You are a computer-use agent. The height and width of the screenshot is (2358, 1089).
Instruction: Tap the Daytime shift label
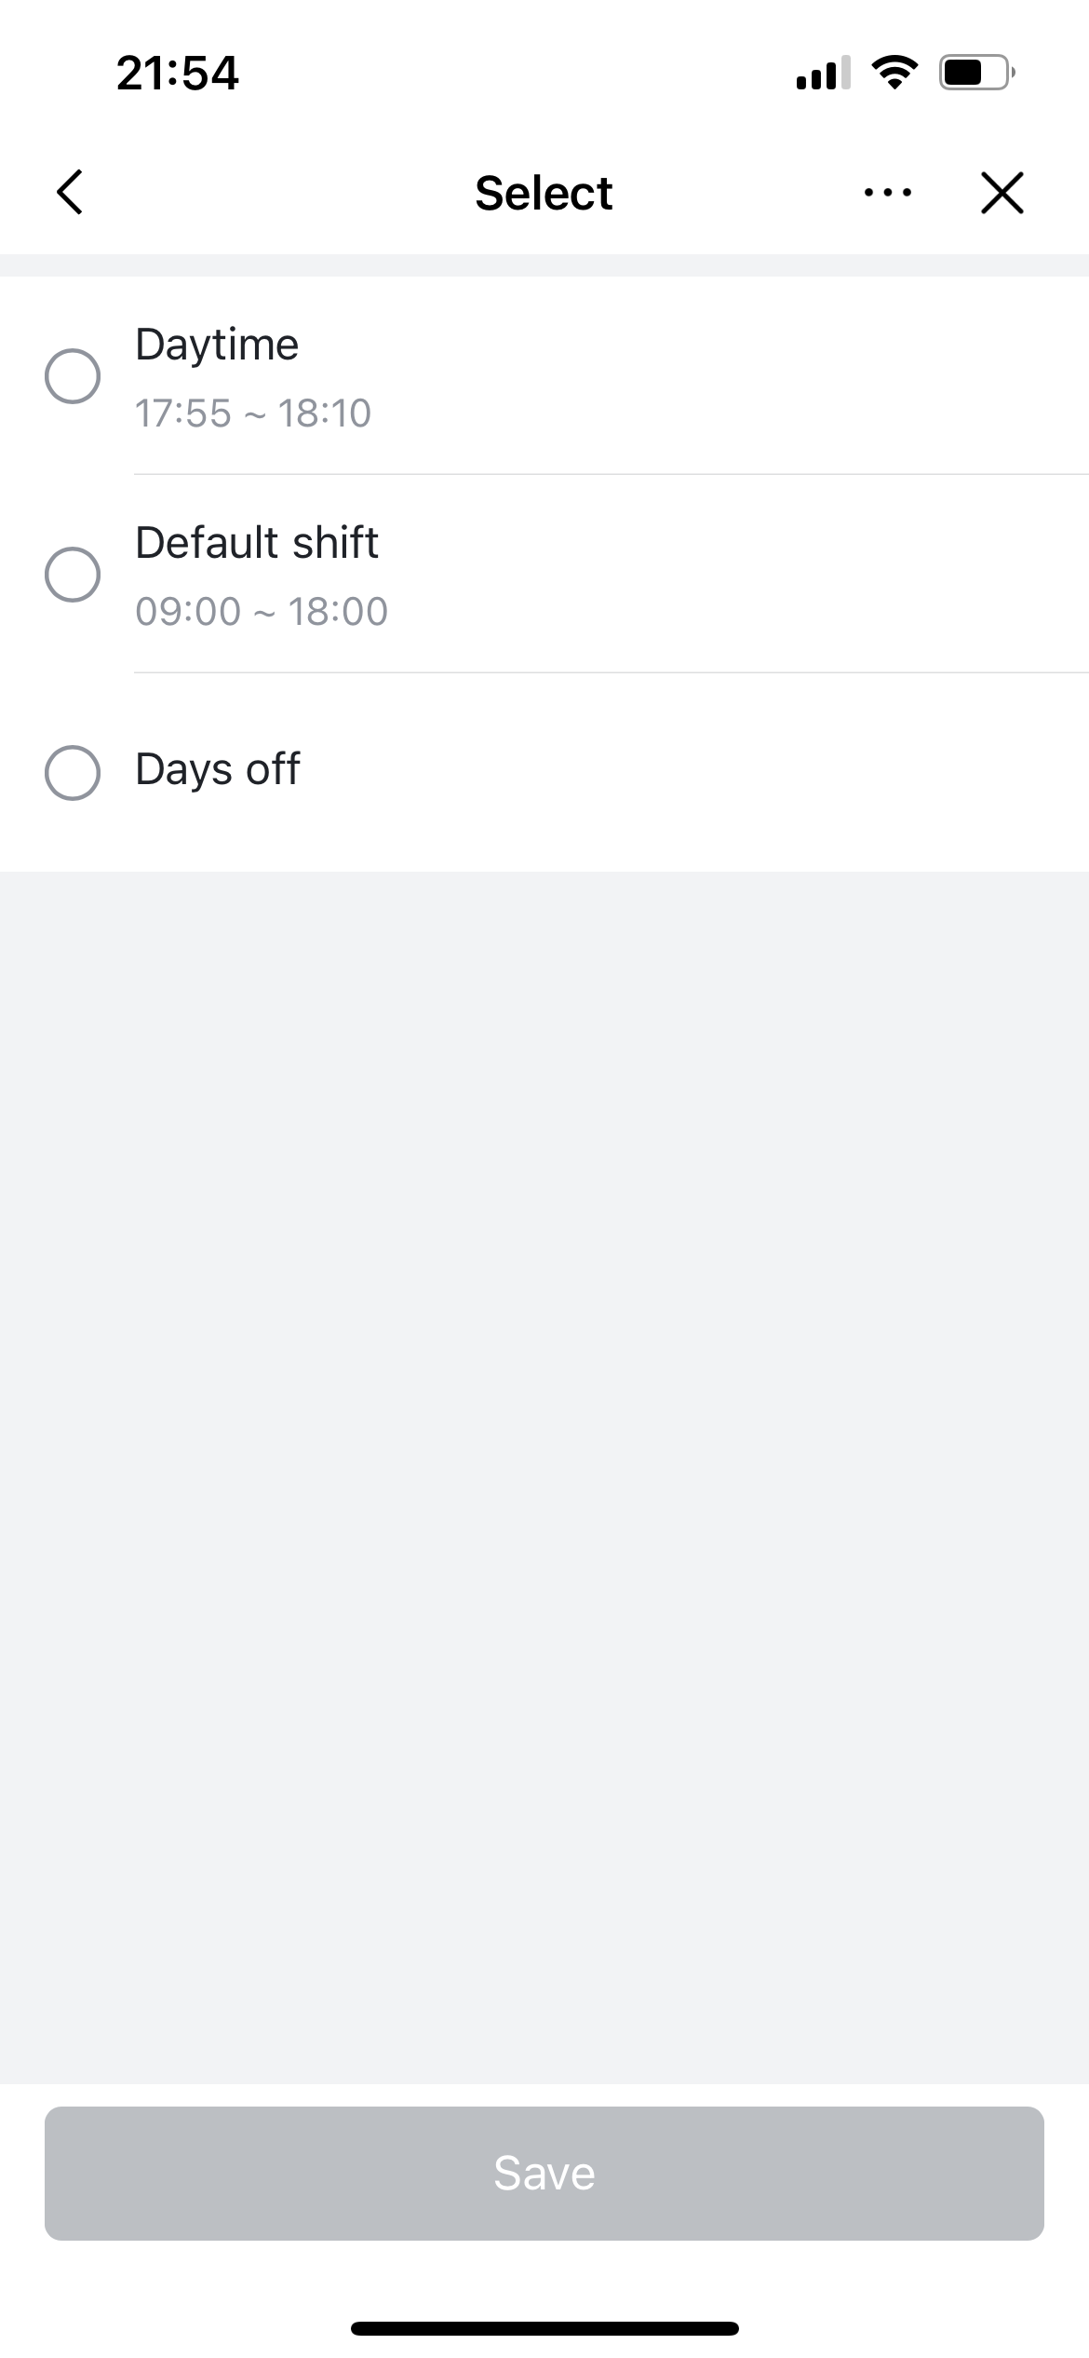click(x=217, y=345)
